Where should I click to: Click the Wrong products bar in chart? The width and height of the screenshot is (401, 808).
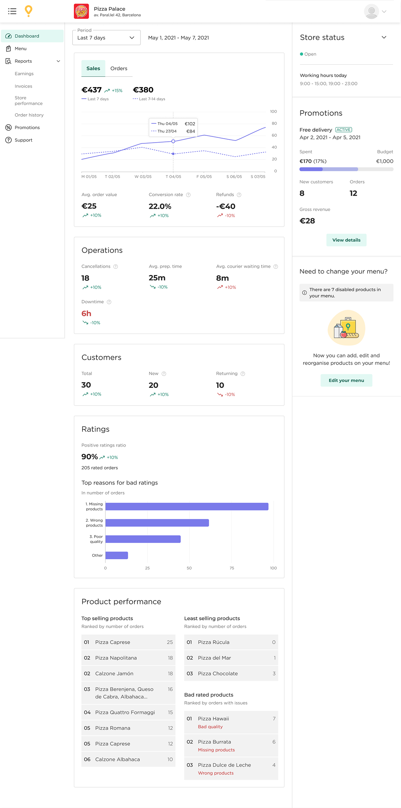coord(157,523)
